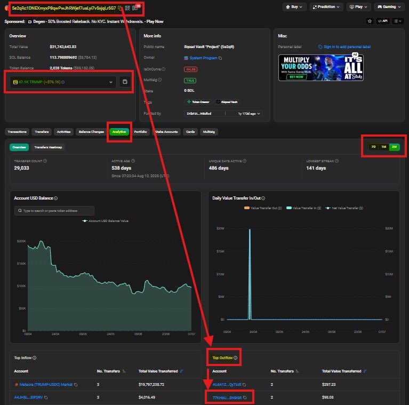Sort Top Inflow by No. Transfers
Viewport: 409px width, 405px height.
pos(124,371)
